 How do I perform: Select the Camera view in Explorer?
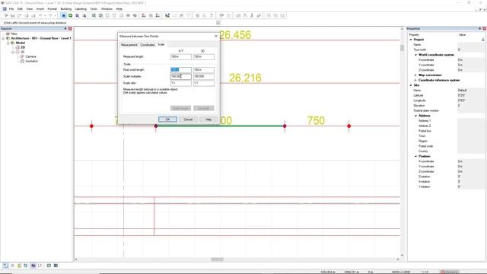(30, 56)
